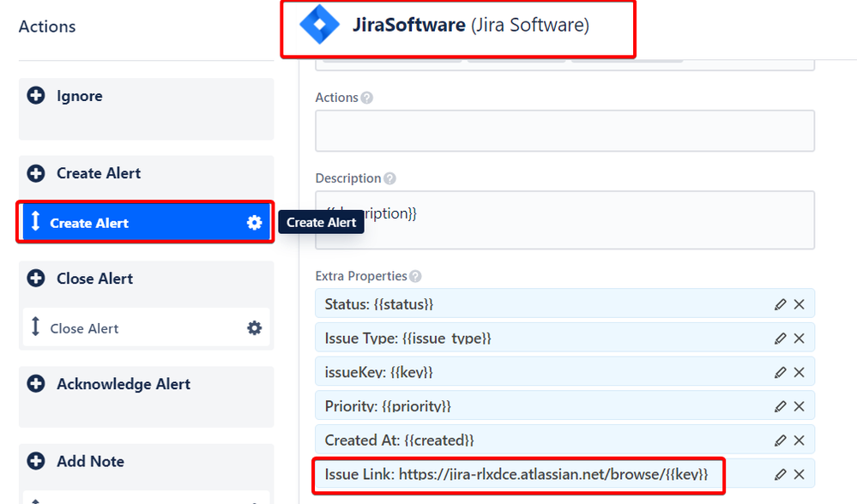Edit the Priority extra property
Screen dimensions: 857x504
click(780, 406)
